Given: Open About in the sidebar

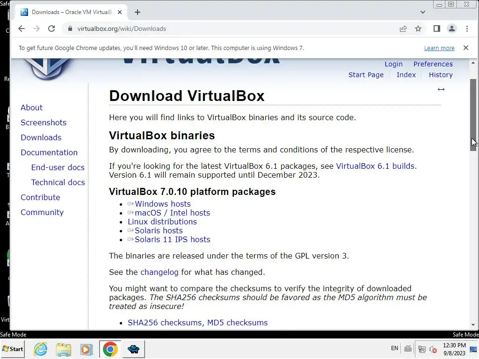Looking at the screenshot, I should 31,108.
